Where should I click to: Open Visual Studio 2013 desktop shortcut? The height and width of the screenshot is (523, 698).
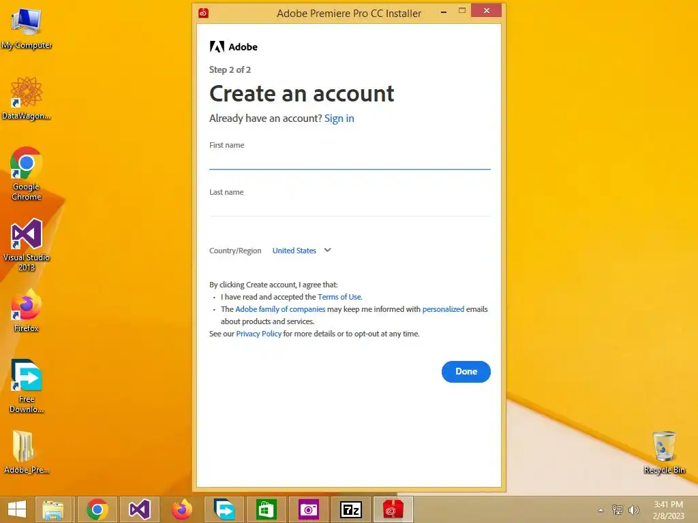coord(27,244)
